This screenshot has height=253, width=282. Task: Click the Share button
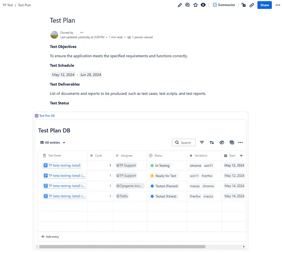(264, 5)
